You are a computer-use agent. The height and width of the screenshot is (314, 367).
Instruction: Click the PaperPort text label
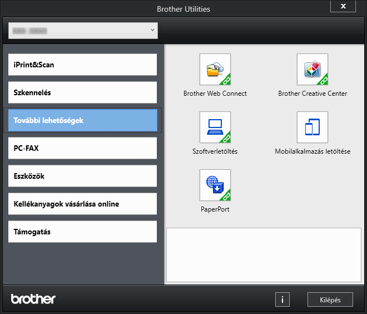tap(215, 209)
